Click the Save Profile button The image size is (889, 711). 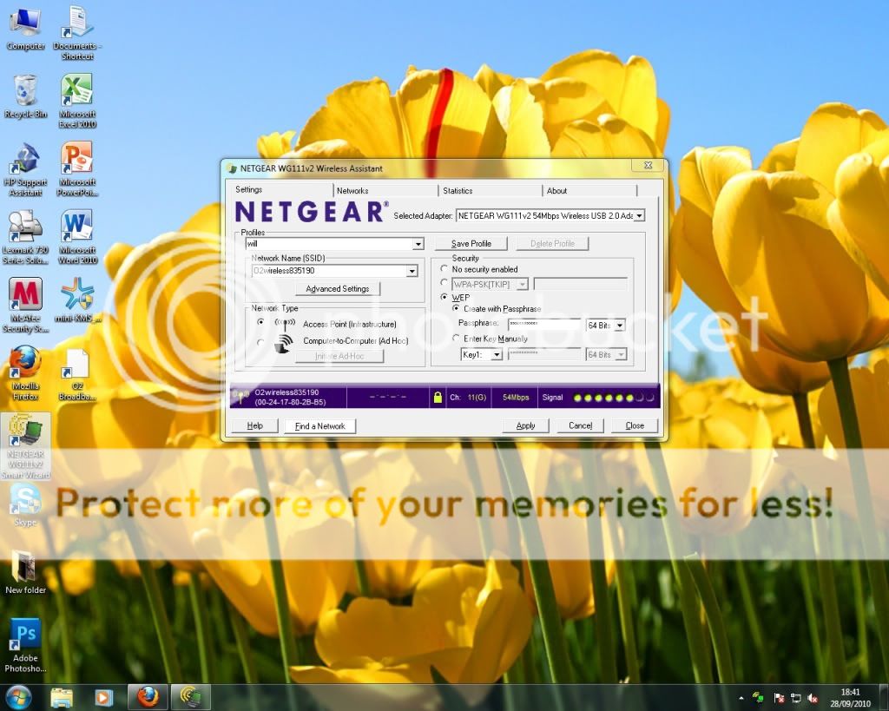[x=471, y=244]
